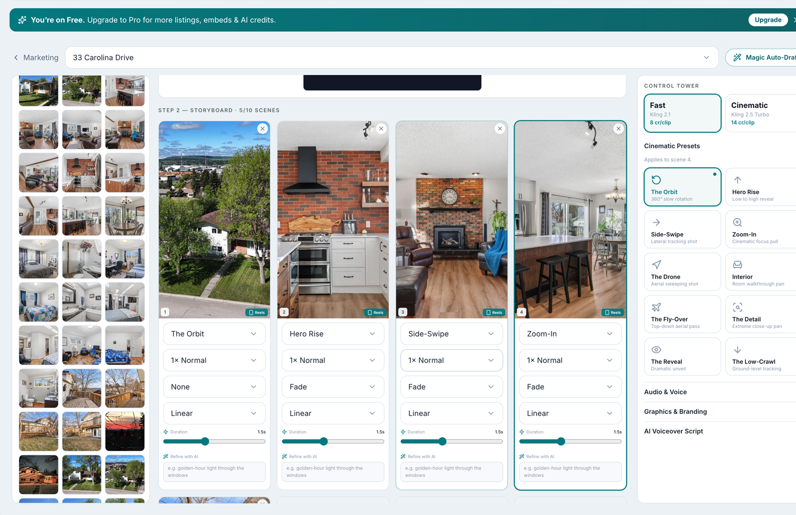This screenshot has height=515, width=796.
Task: Select the Fast Kling 2.1 model
Action: click(x=682, y=113)
